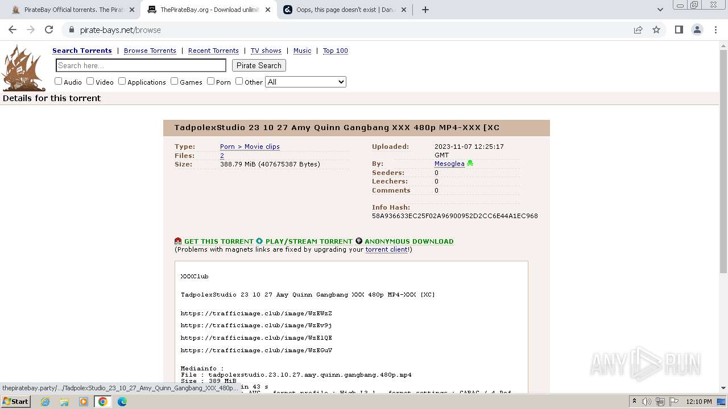Close the ThePirateBay.org tab
The width and height of the screenshot is (728, 409).
(268, 10)
